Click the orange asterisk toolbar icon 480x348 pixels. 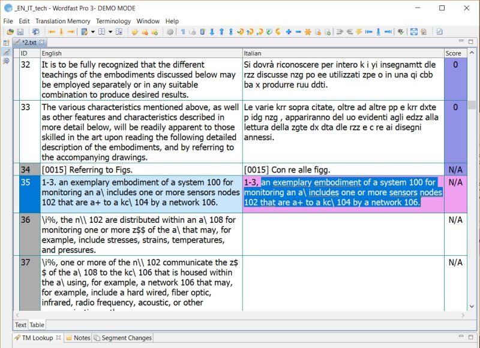pos(308,32)
